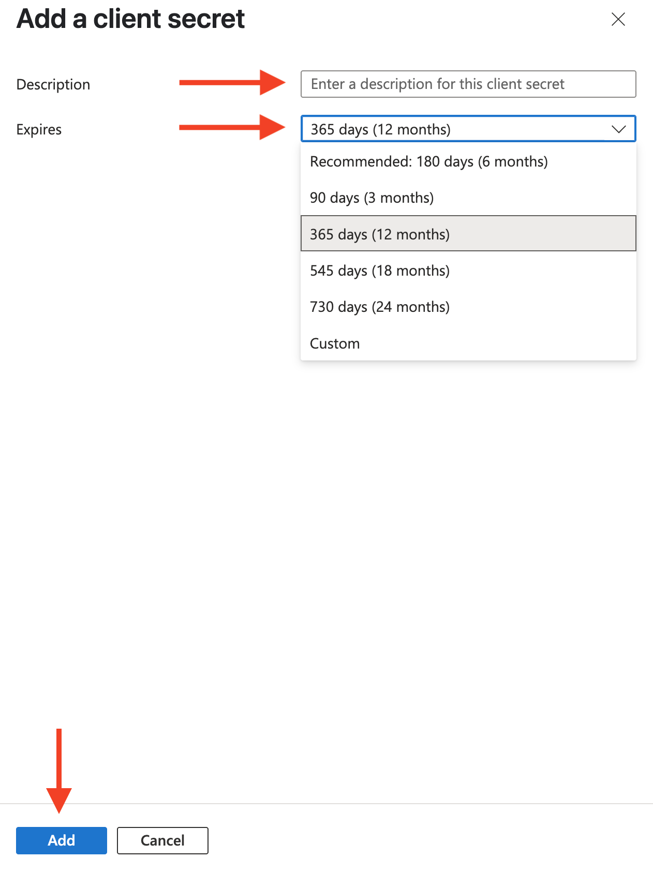Select the highlighted 365 days (12 months) option
653x874 pixels.
coord(468,234)
